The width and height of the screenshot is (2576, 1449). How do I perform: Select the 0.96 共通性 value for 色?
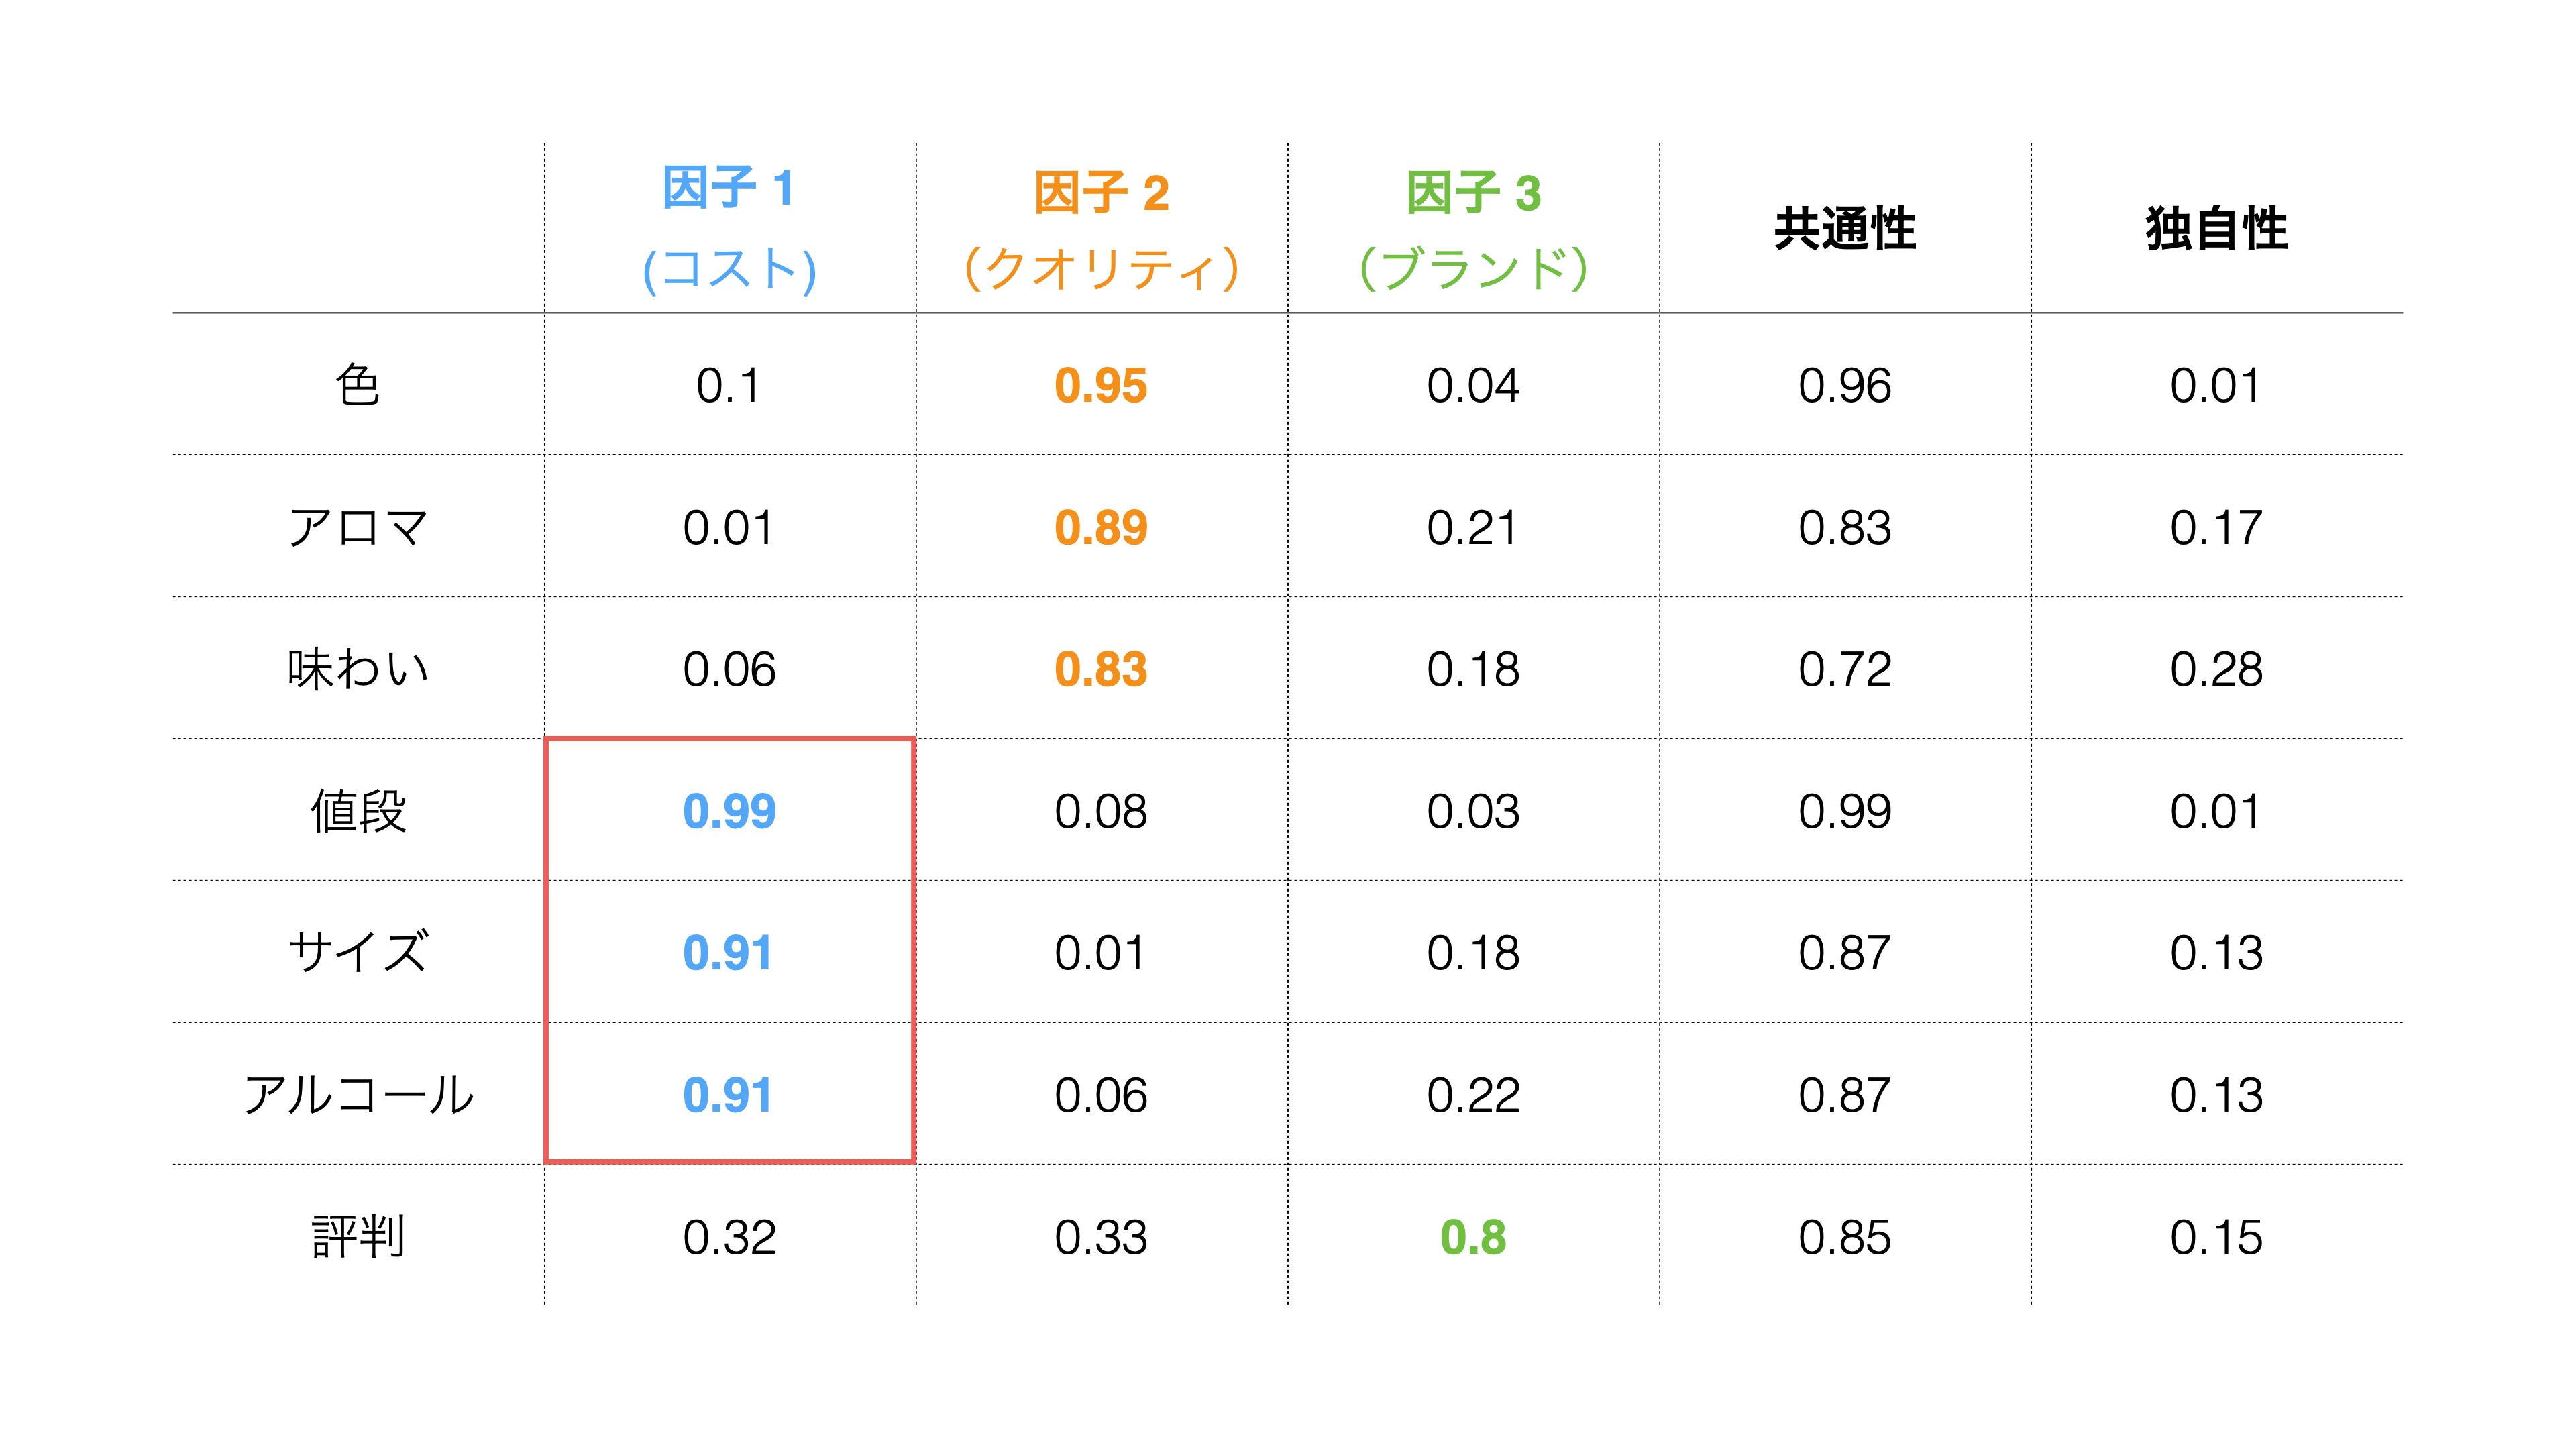pyautogui.click(x=1844, y=386)
